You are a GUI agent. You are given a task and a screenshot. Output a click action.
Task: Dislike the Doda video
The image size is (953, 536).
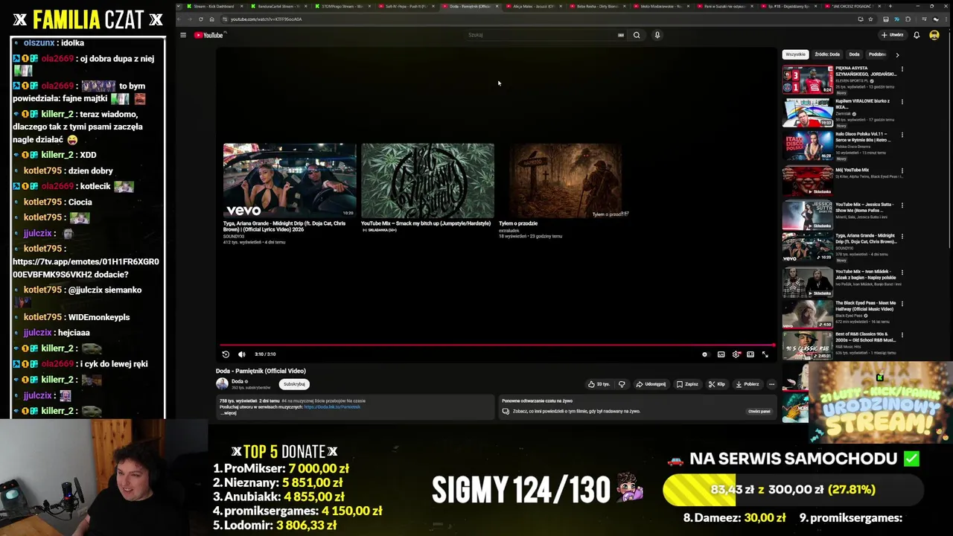point(622,384)
